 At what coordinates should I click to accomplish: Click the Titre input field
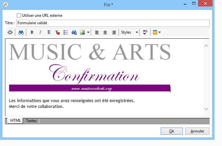pos(113,23)
